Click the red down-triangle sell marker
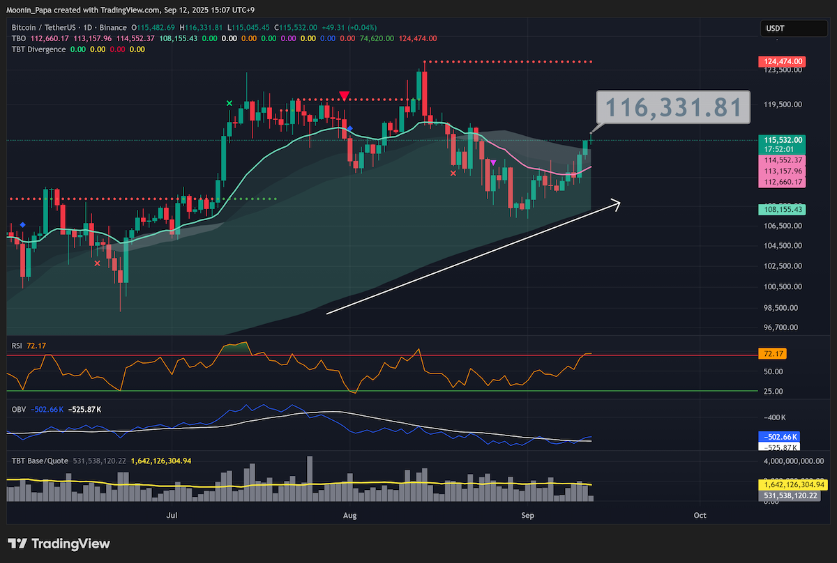This screenshot has width=837, height=563. pyautogui.click(x=344, y=95)
